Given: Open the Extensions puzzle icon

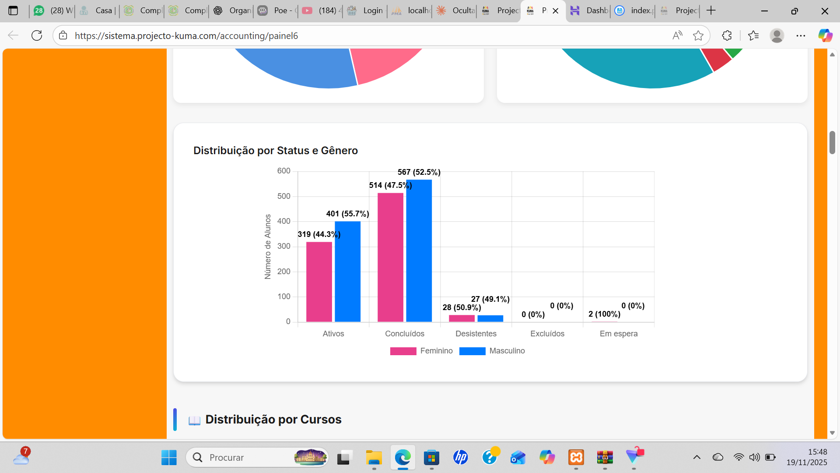Looking at the screenshot, I should click(x=727, y=35).
